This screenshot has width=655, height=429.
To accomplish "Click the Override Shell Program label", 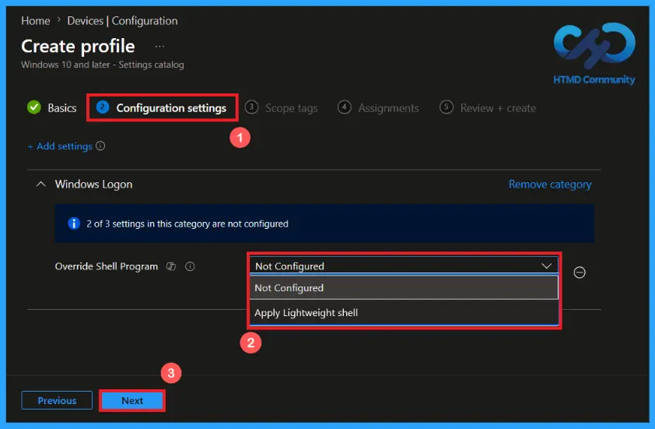I will (107, 266).
